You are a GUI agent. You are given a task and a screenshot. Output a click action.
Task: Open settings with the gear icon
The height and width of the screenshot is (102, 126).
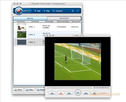(73, 11)
